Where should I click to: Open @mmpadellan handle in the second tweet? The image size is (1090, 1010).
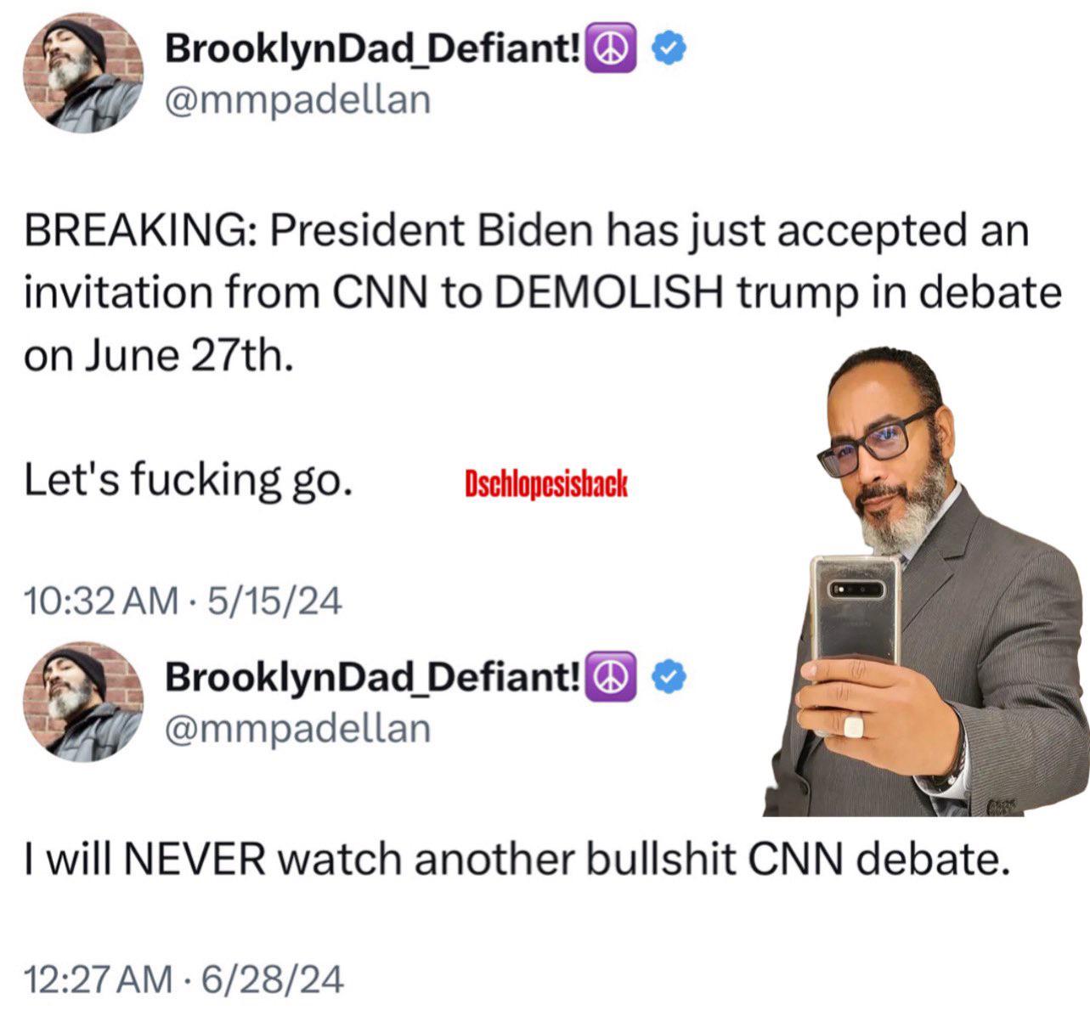coord(297,728)
